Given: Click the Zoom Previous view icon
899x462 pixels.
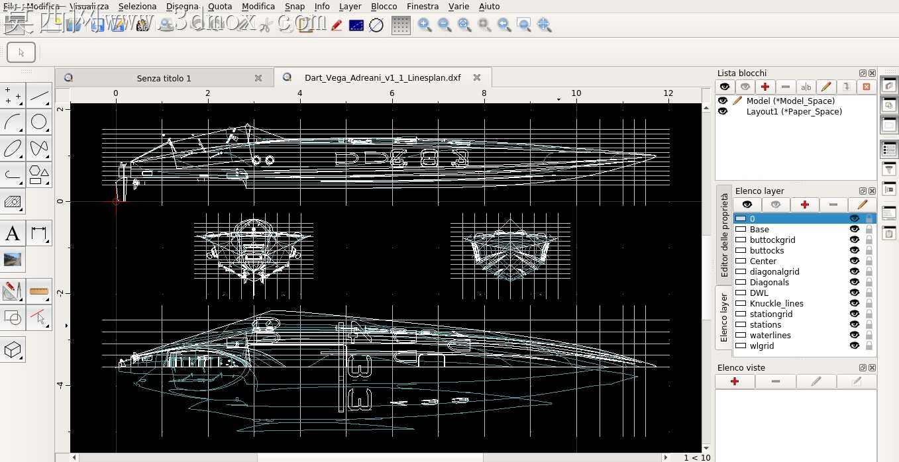Looking at the screenshot, I should (504, 25).
